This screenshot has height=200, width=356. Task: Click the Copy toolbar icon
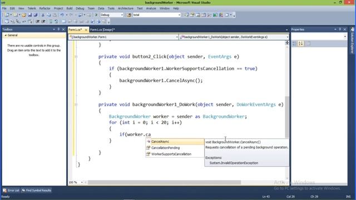(x=49, y=15)
